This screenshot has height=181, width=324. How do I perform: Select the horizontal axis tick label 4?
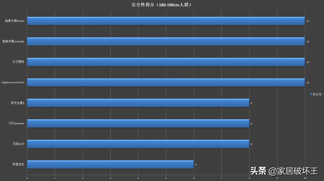coord(138,178)
